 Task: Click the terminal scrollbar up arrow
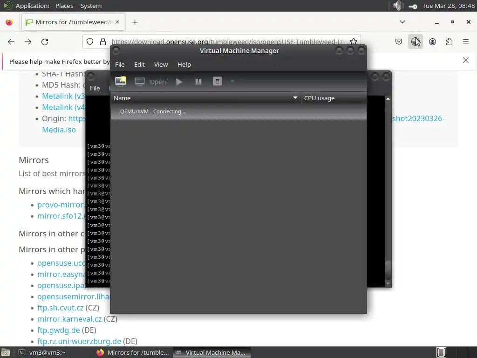tap(388, 99)
